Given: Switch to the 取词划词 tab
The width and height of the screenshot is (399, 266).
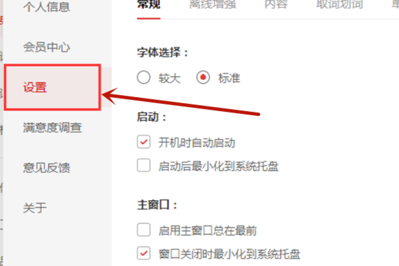Looking at the screenshot, I should pyautogui.click(x=339, y=5).
